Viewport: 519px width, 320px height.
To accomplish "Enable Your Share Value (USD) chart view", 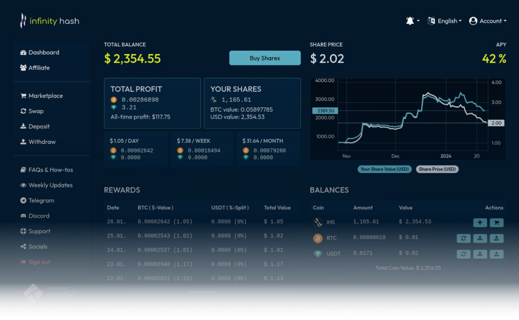I will point(384,169).
